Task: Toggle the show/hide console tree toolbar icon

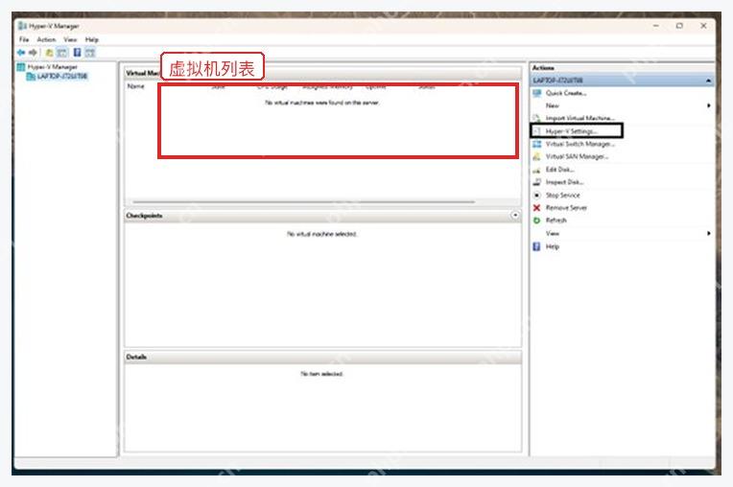Action: pyautogui.click(x=62, y=53)
